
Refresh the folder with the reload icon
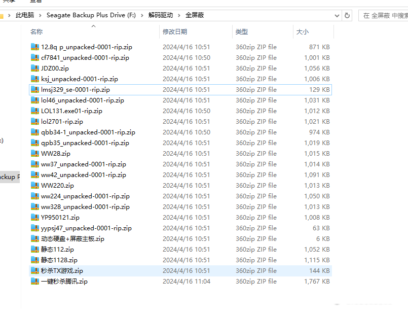[347, 16]
